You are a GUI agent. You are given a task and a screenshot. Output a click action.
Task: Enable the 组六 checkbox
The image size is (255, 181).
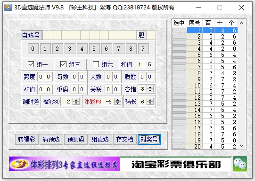pyautogui.click(x=96, y=64)
